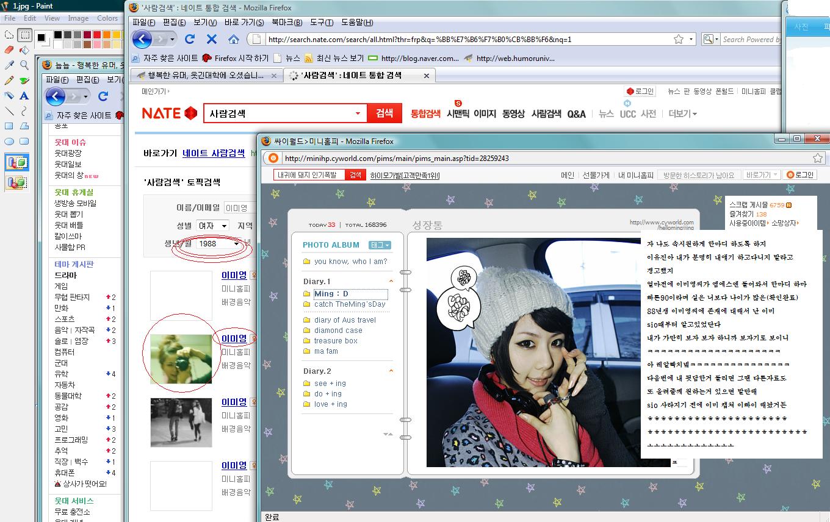The width and height of the screenshot is (830, 522).
Task: Open the 여자 gender dropdown
Action: click(x=224, y=226)
